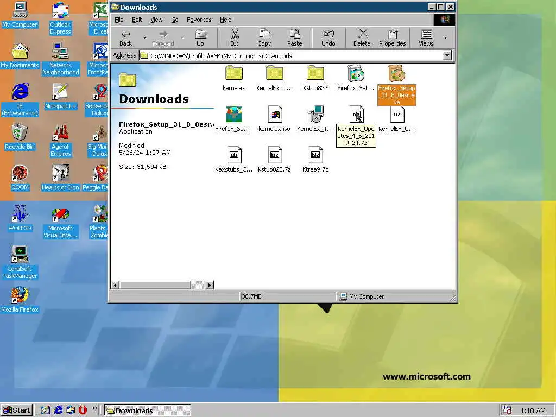This screenshot has height=417, width=556.
Task: Open Properties from the toolbar
Action: pos(392,38)
